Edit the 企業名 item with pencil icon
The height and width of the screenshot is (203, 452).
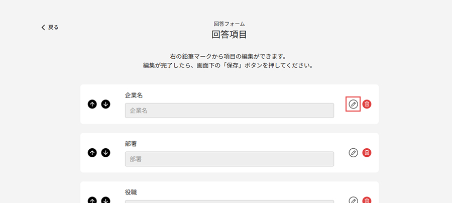coord(354,104)
